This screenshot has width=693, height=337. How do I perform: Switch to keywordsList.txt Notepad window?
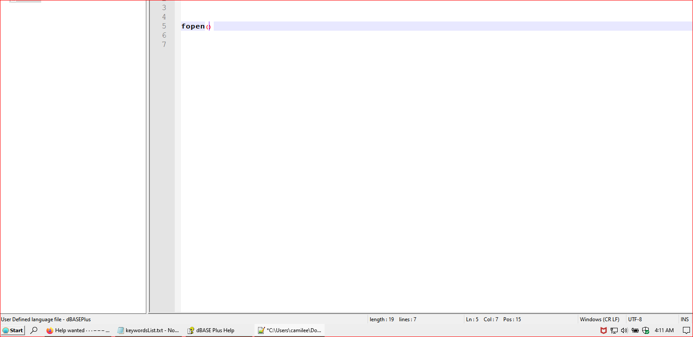point(148,330)
